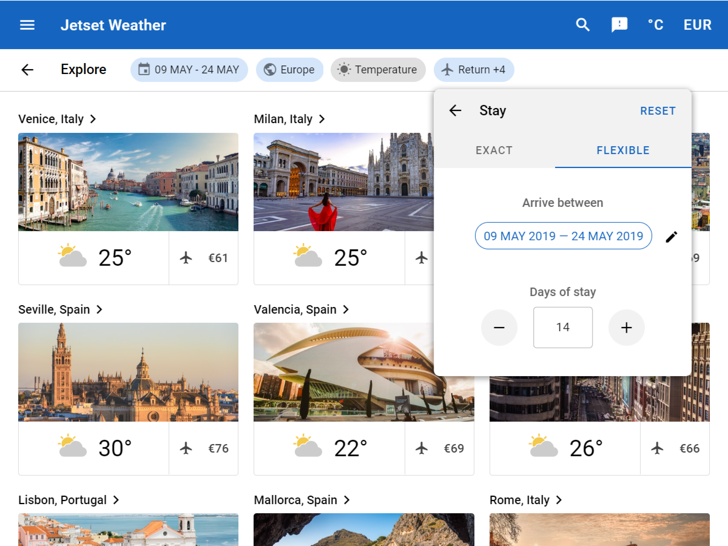
Task: Switch temperature units via the °C icon
Action: [x=655, y=25]
